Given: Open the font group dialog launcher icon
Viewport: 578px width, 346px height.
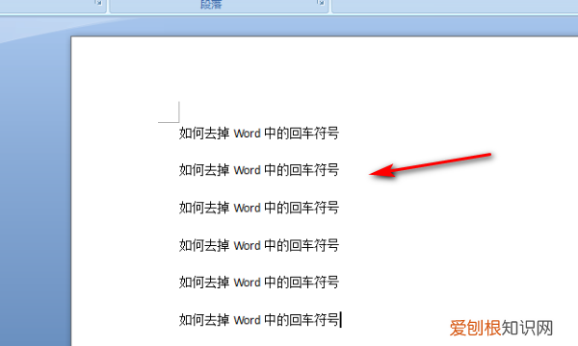Looking at the screenshot, I should pos(98,3).
